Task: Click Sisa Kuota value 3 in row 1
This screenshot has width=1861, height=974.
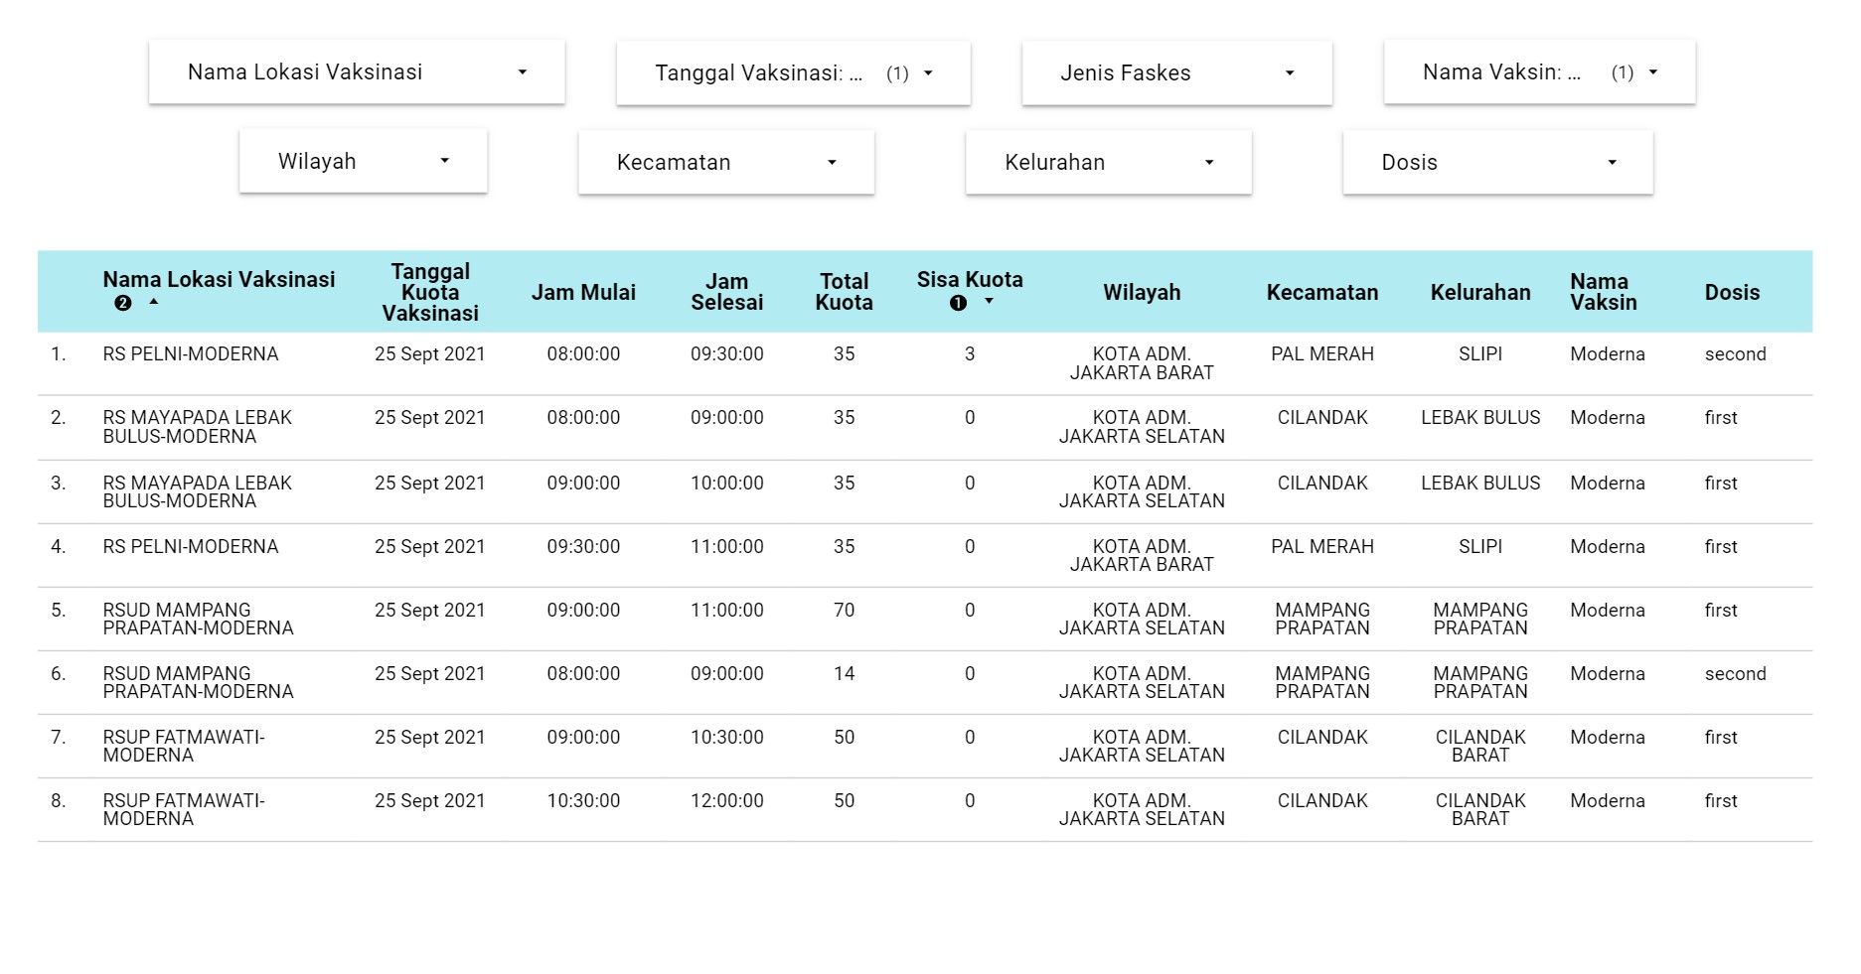Action: pyautogui.click(x=970, y=354)
